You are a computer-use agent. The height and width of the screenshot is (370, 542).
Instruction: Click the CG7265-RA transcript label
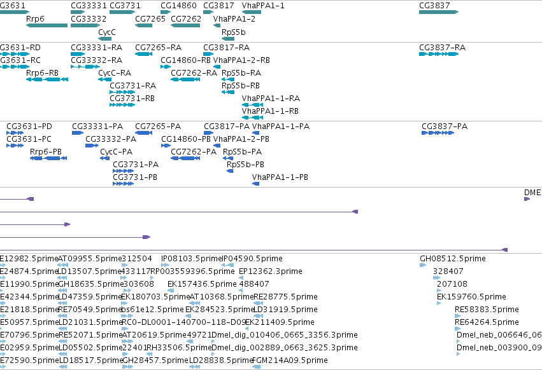[159, 47]
